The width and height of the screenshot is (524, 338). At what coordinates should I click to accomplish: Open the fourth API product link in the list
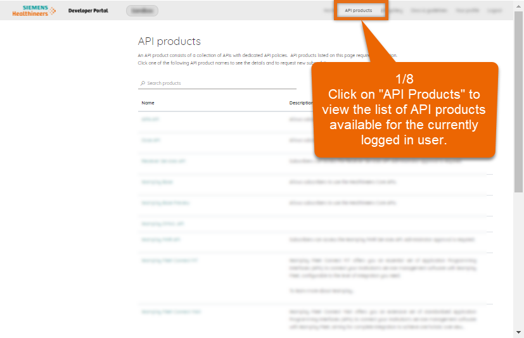(157, 182)
